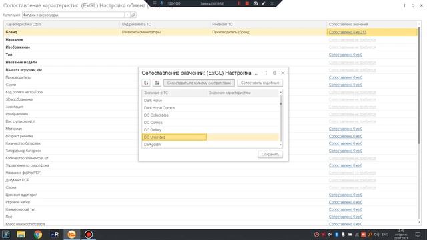427x240 pixels.
Task: Maximize the Сопоставление значений dialog
Action: point(274,73)
